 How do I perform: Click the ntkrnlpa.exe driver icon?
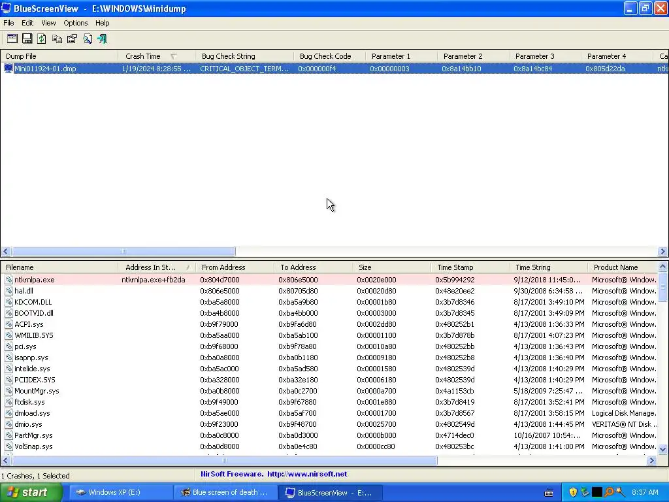coord(8,280)
